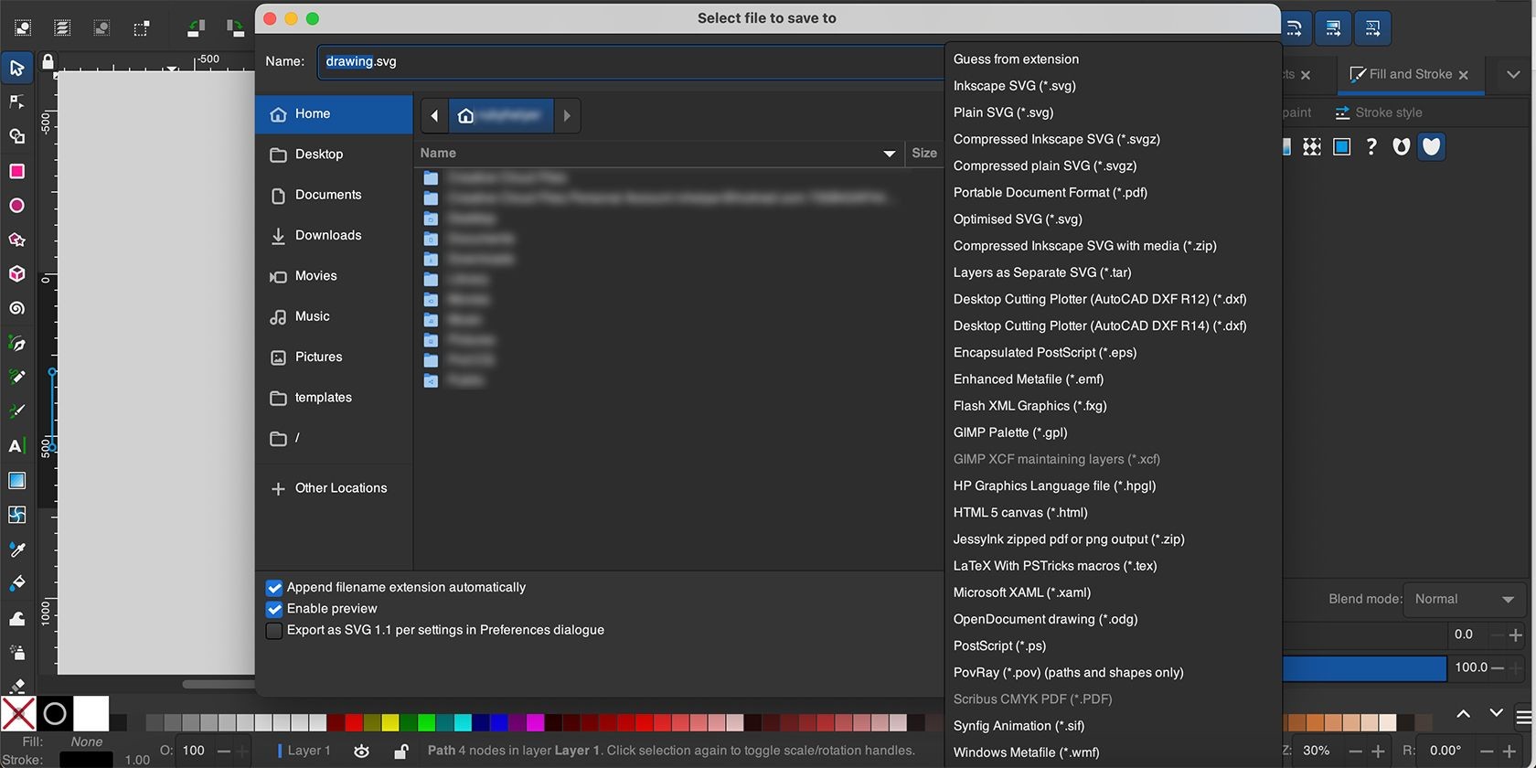Select the Star and polygon tool

(16, 240)
